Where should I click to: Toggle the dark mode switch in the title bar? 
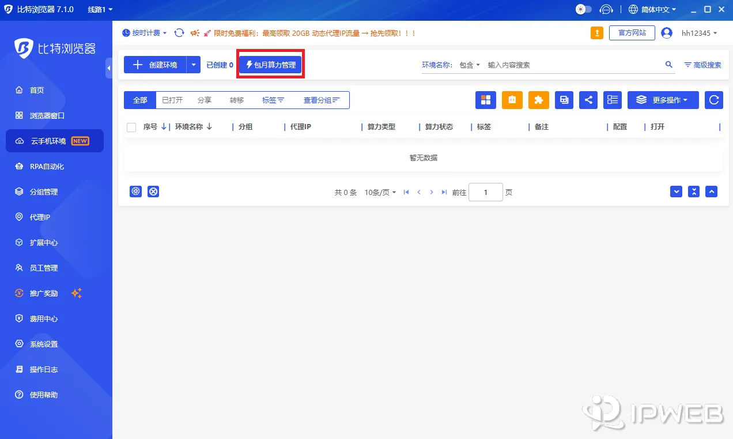(x=583, y=9)
